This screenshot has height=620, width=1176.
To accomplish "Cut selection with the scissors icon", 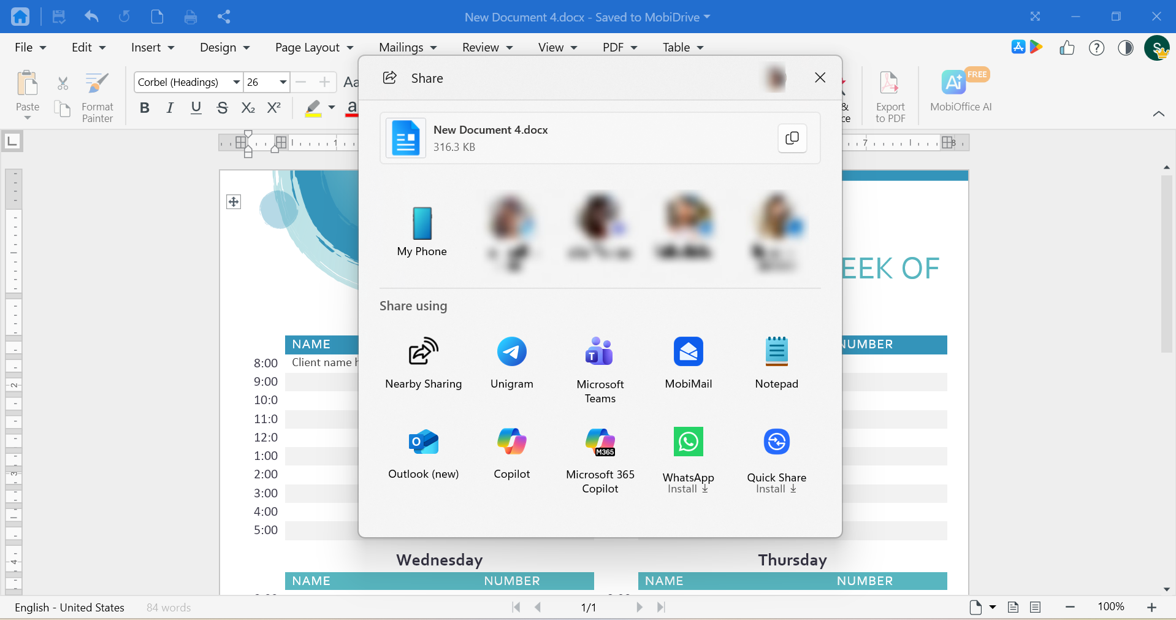I will pos(63,83).
